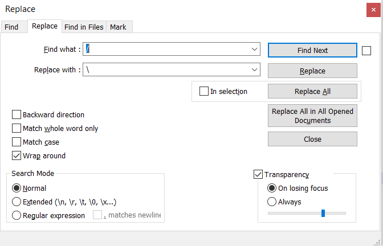
Task: Check the In selection box
Action: [x=204, y=92]
